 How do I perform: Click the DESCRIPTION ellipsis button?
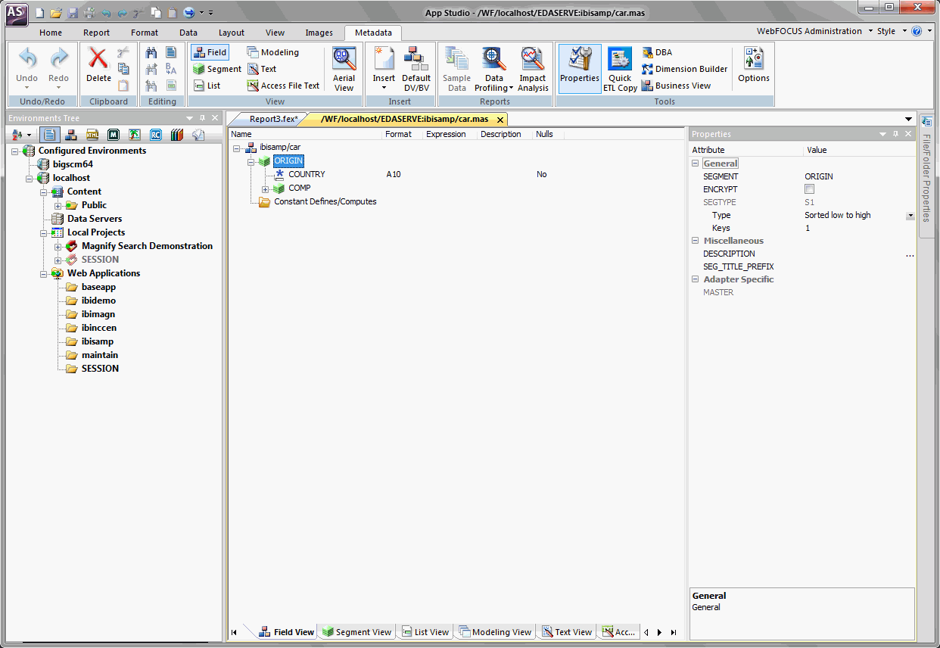(x=910, y=254)
